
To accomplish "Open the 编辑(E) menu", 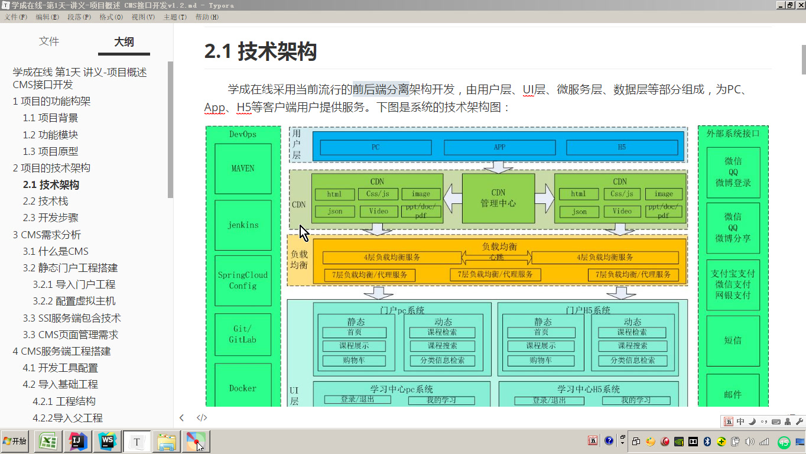I will coord(47,17).
